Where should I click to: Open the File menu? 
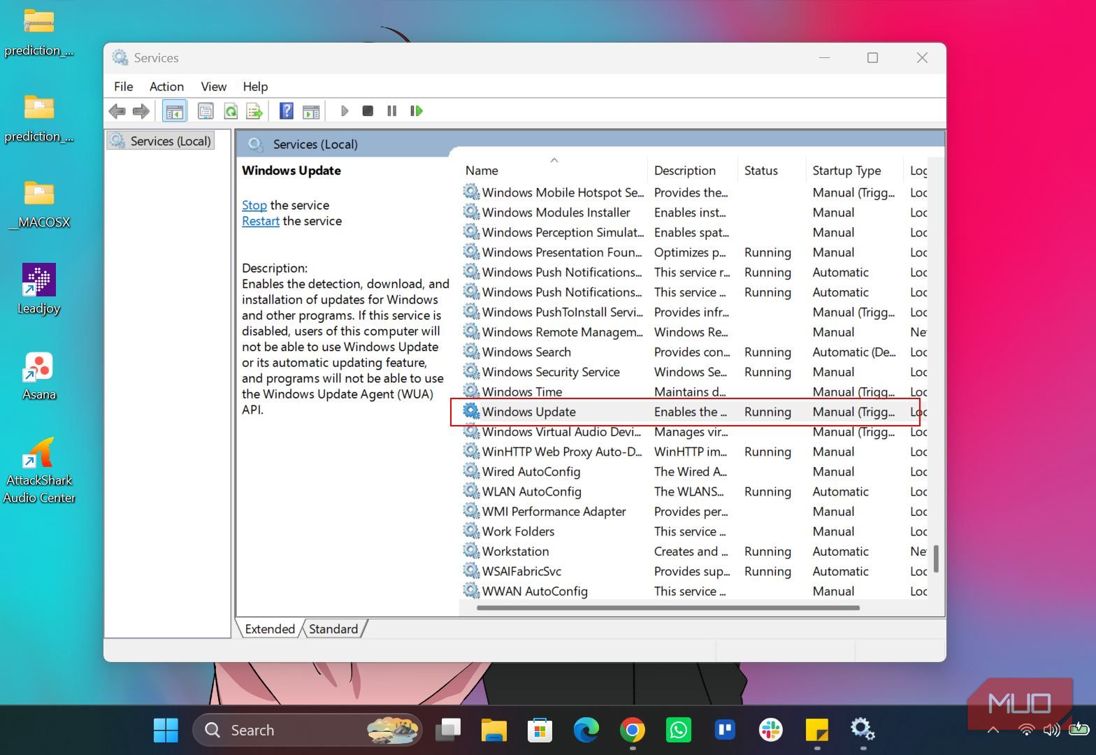coord(123,87)
